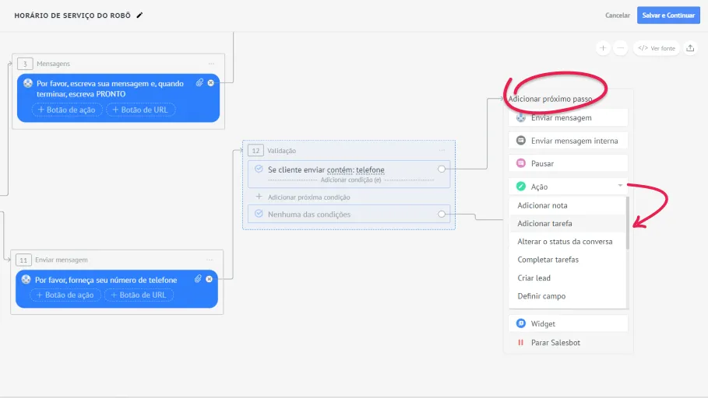
Task: Select Adicionar nota action
Action: tap(568, 205)
